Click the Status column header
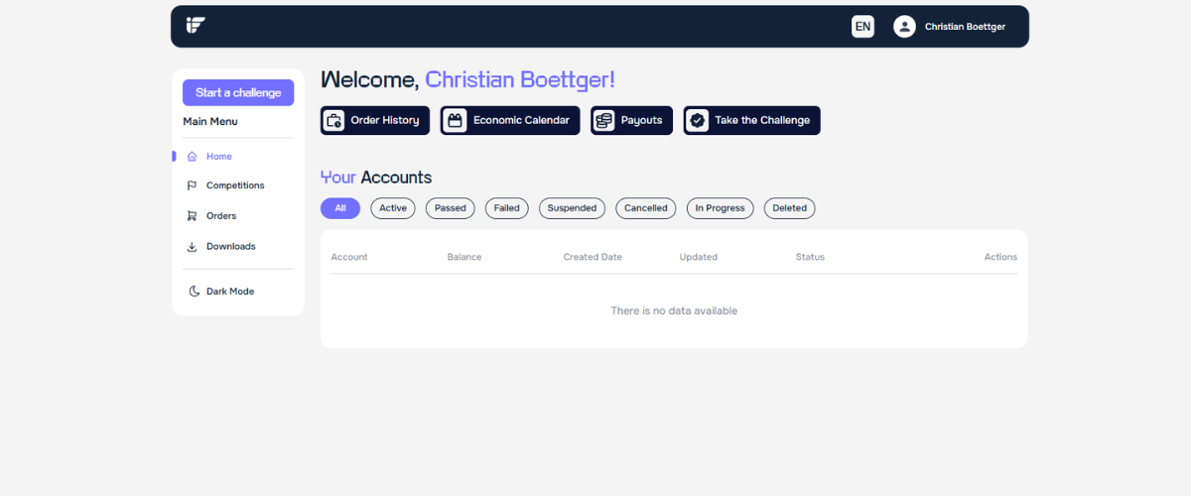This screenshot has width=1191, height=496. 810,257
